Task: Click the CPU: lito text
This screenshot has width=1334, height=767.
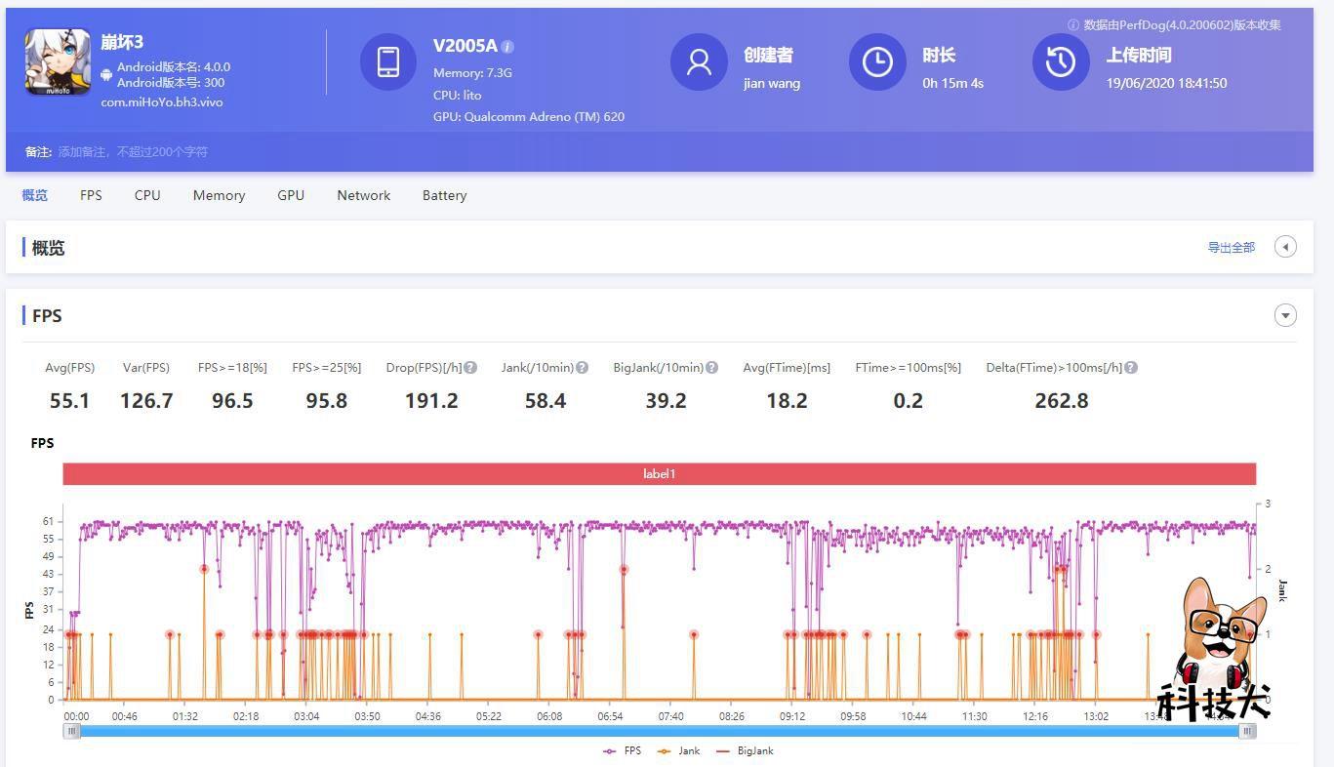Action: [x=458, y=95]
